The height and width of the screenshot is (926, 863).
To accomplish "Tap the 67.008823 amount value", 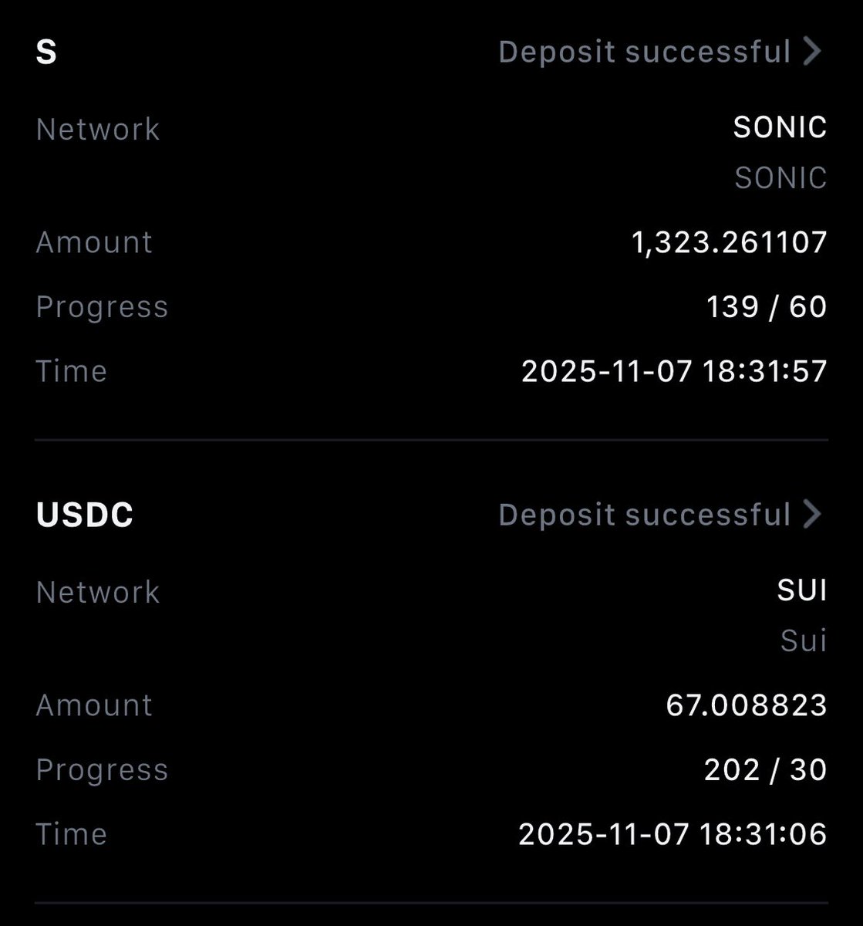I will coord(747,705).
